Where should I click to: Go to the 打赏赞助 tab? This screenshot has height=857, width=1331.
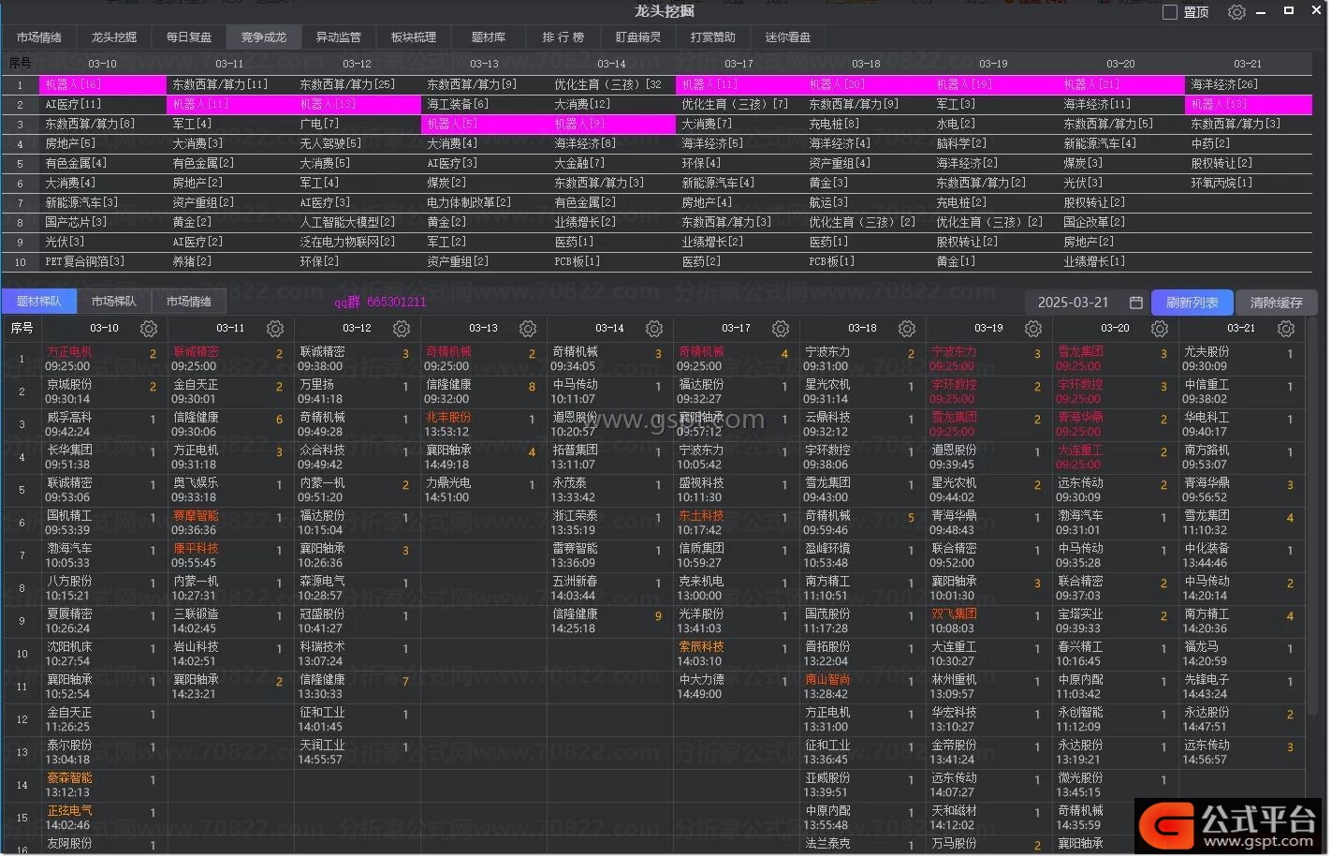pyautogui.click(x=713, y=37)
